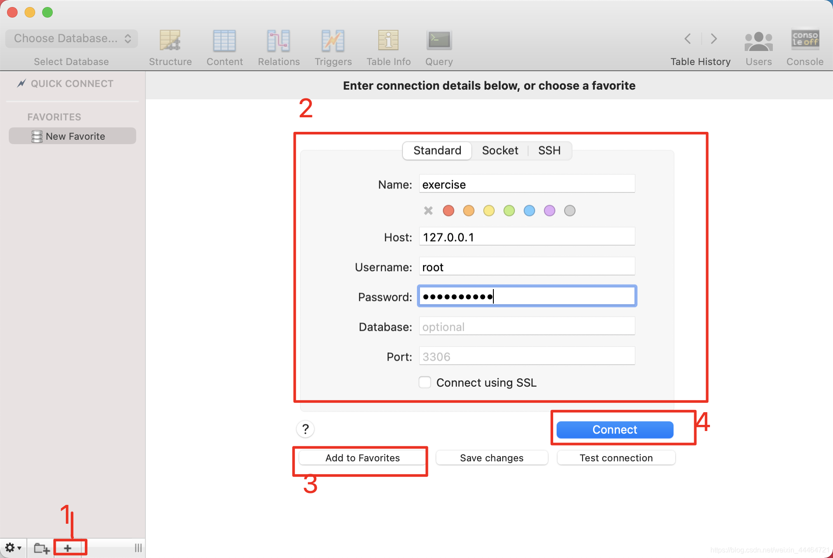Click the blue Connect button

click(615, 430)
